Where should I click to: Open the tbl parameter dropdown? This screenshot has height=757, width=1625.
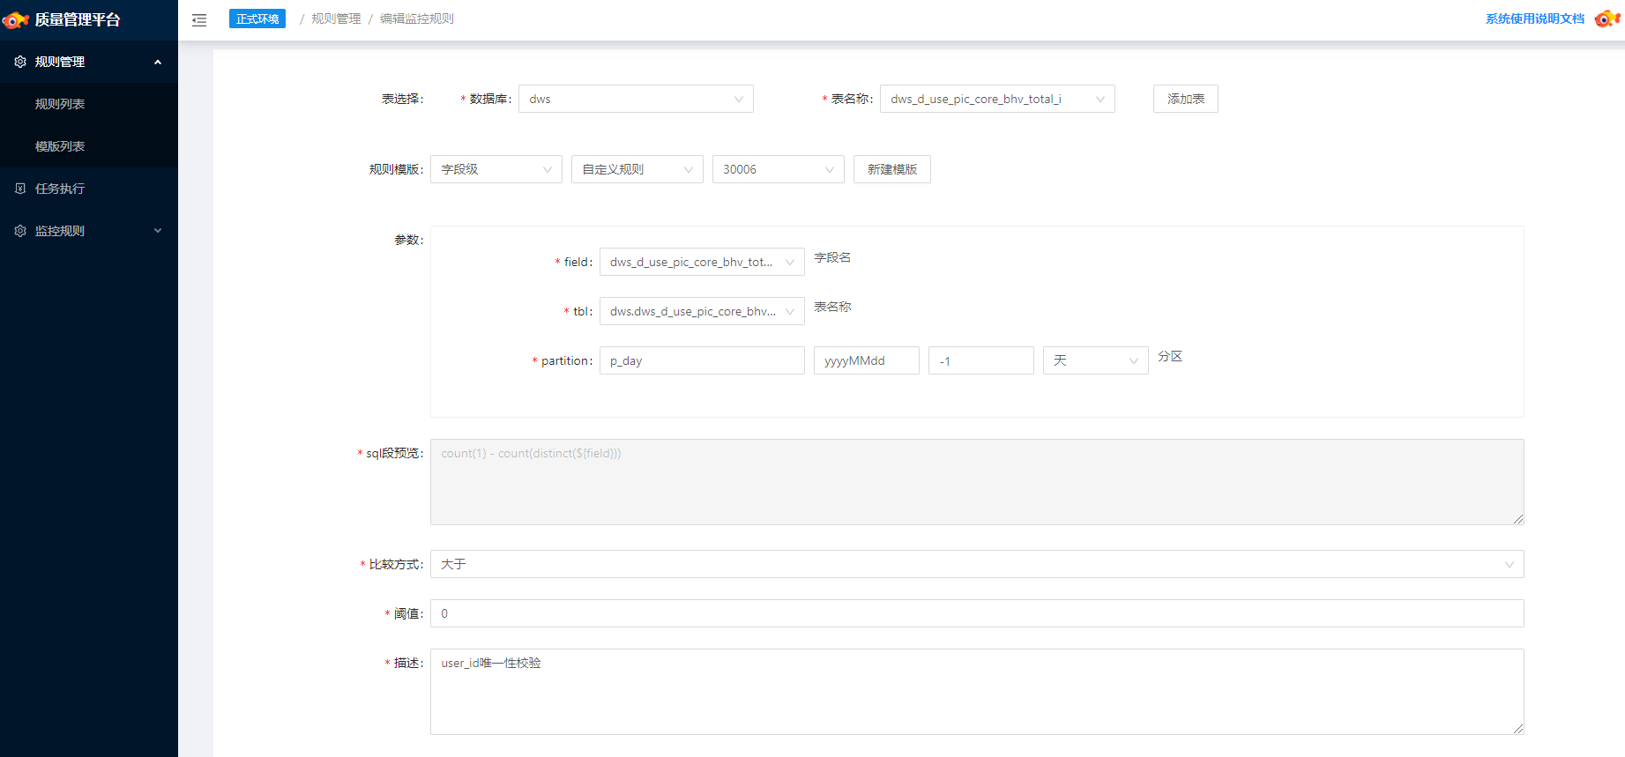point(702,311)
